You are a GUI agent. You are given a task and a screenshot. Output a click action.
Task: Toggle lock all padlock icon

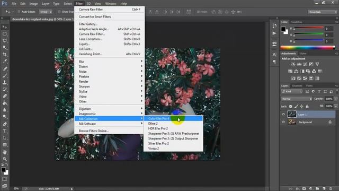click(x=307, y=106)
